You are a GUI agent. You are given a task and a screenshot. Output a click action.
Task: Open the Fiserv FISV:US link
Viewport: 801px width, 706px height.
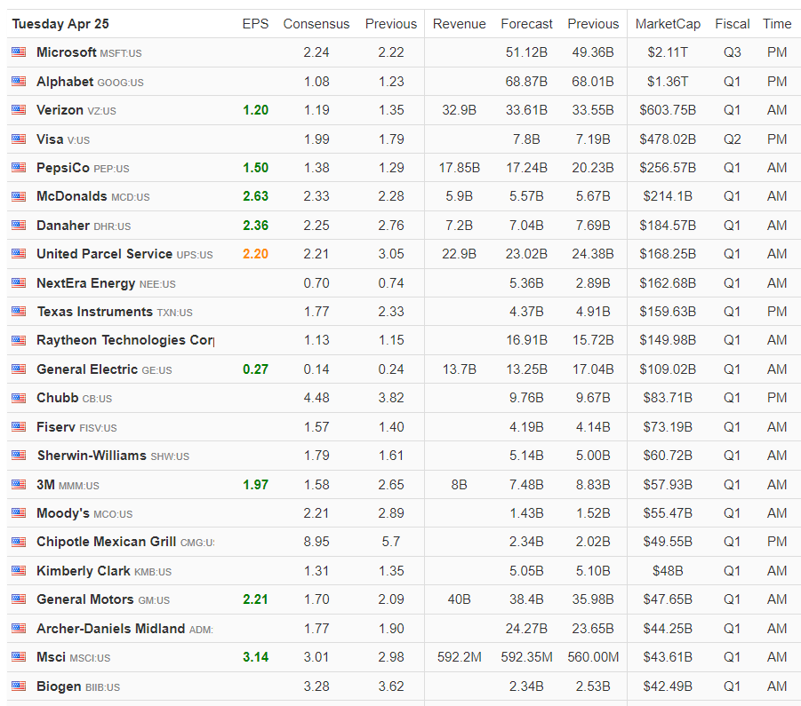(x=76, y=427)
